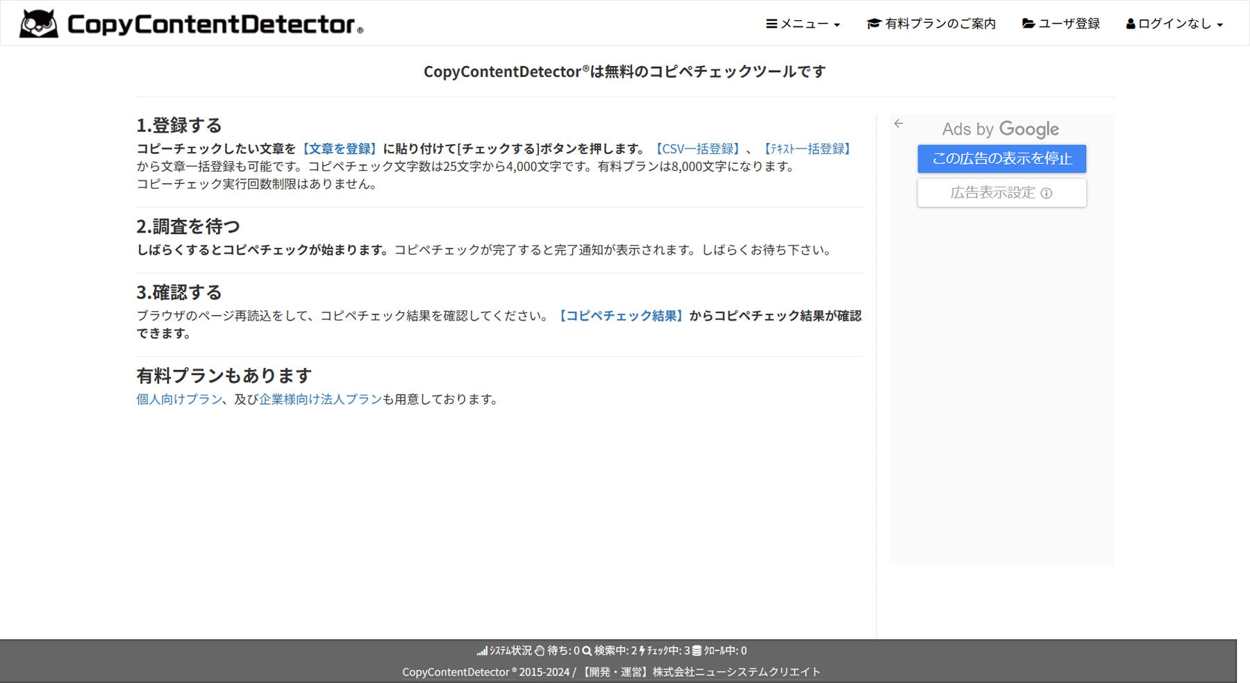The width and height of the screenshot is (1250, 683).
Task: Click the caret arrow next to メニュー
Action: click(x=837, y=25)
